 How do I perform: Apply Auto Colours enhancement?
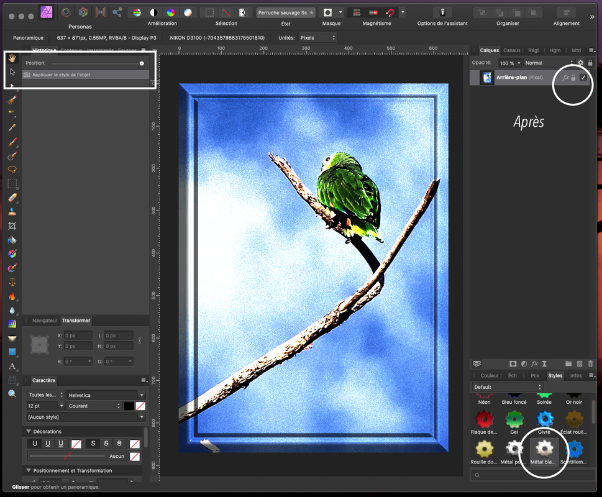pyautogui.click(x=171, y=12)
